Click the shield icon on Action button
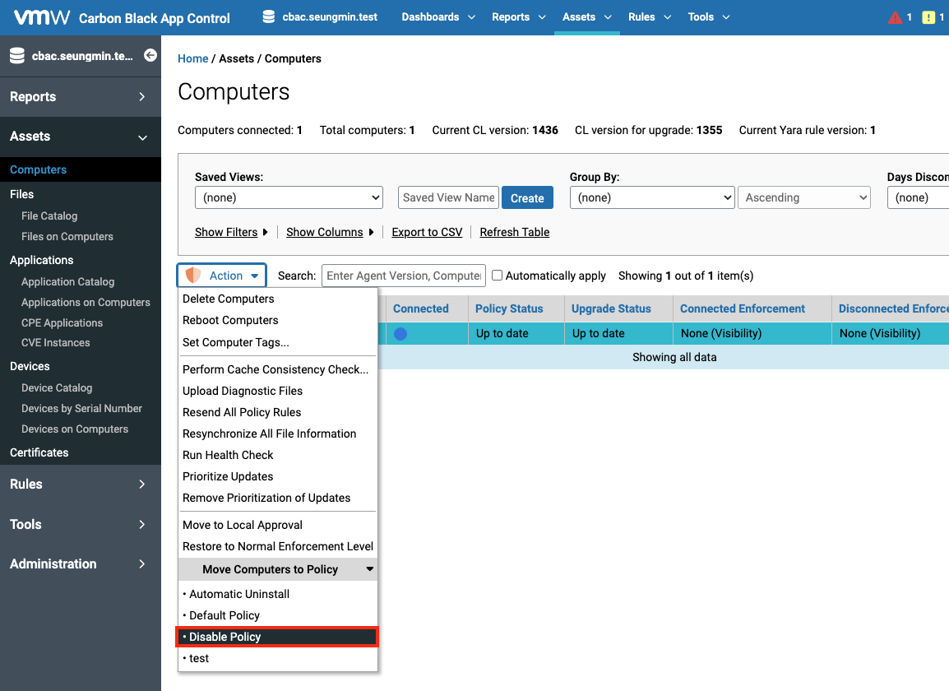Image resolution: width=949 pixels, height=691 pixels. 193,276
